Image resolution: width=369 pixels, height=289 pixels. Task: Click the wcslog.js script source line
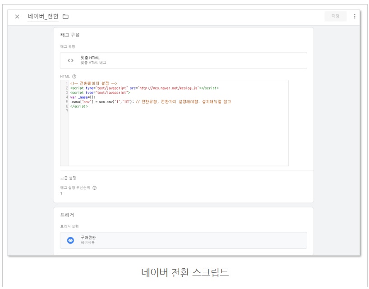pos(144,88)
